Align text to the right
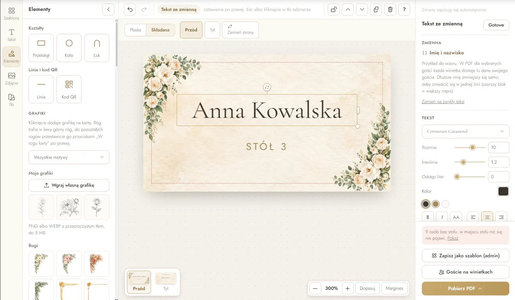 (x=501, y=217)
